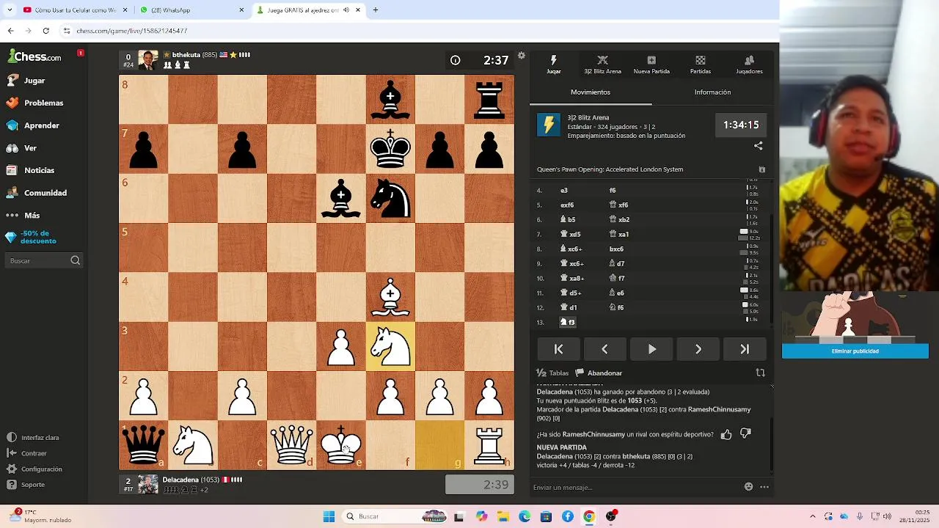Open the board settings gear icon
939x528 pixels.
coord(522,56)
